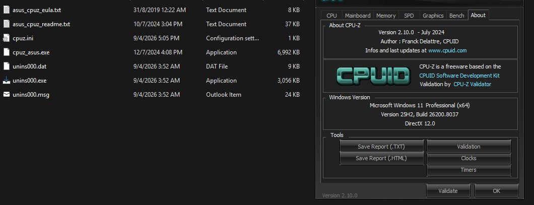This screenshot has width=534, height=205.
Task: Open the Mainboard tab
Action: (x=358, y=16)
